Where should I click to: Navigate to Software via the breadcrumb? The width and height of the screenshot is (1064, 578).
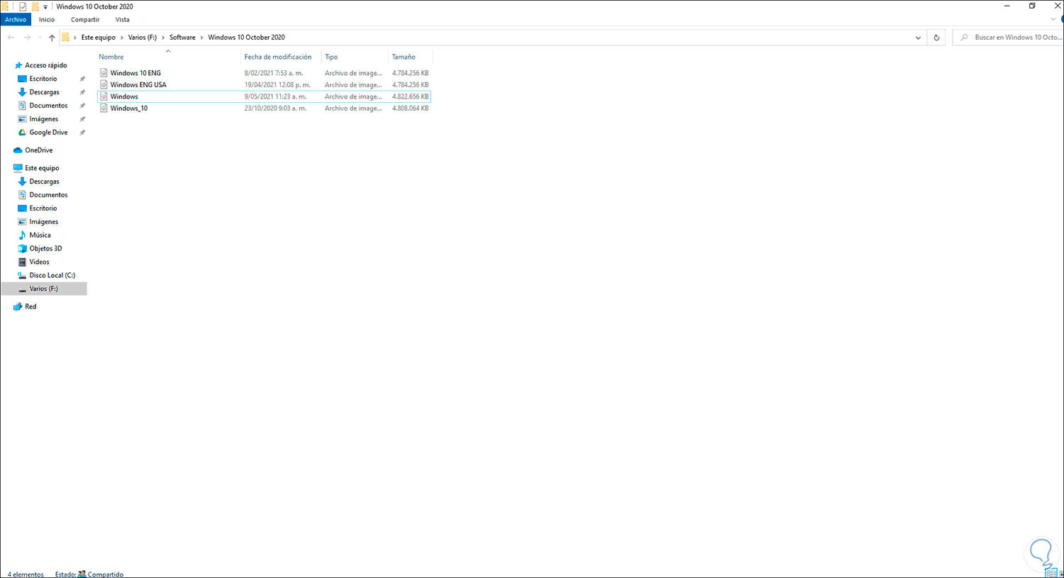[x=182, y=38]
